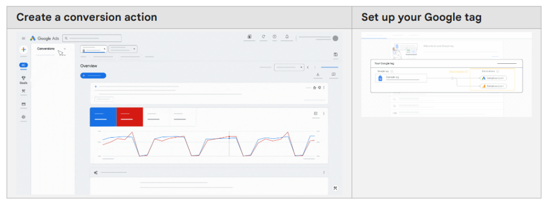The width and height of the screenshot is (546, 202).
Task: Open the lower card three-dot menu
Action: coord(324,173)
